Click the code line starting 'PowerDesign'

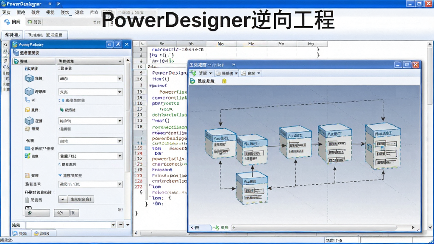pyautogui.click(x=170, y=73)
